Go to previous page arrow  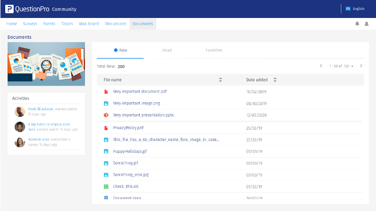pos(321,66)
